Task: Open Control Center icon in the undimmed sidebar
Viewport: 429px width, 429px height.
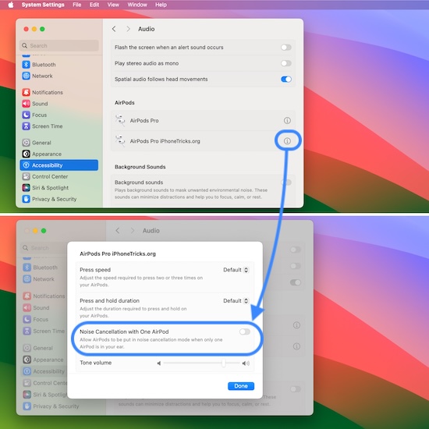Action: tap(26, 176)
